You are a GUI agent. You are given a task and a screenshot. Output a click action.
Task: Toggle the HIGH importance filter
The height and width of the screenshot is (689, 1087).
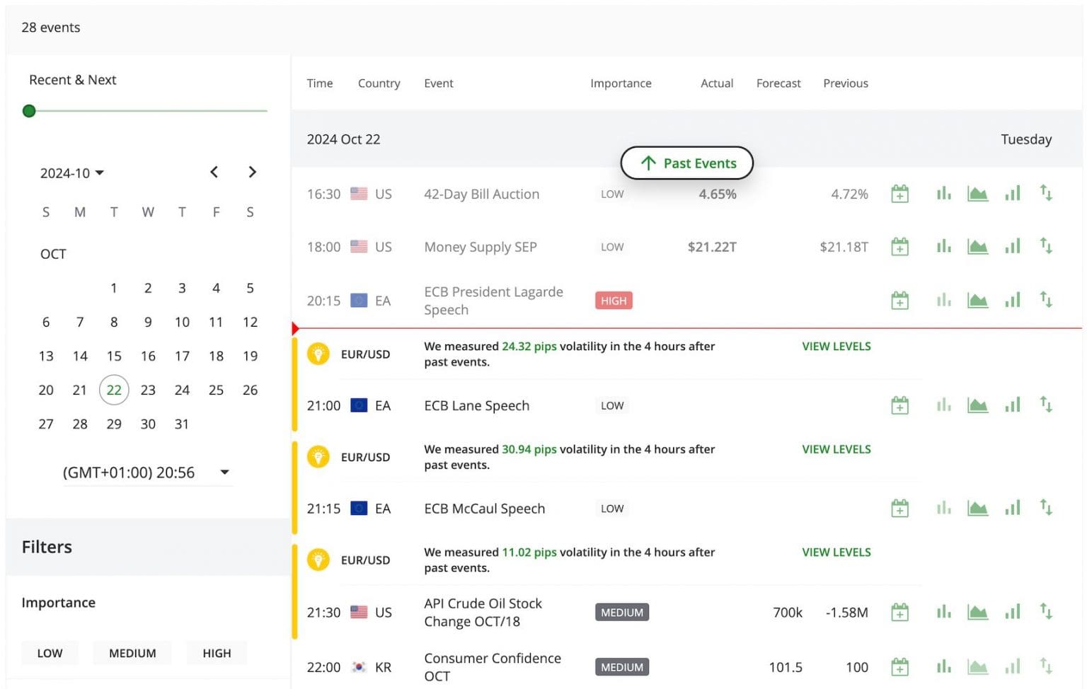(x=217, y=653)
